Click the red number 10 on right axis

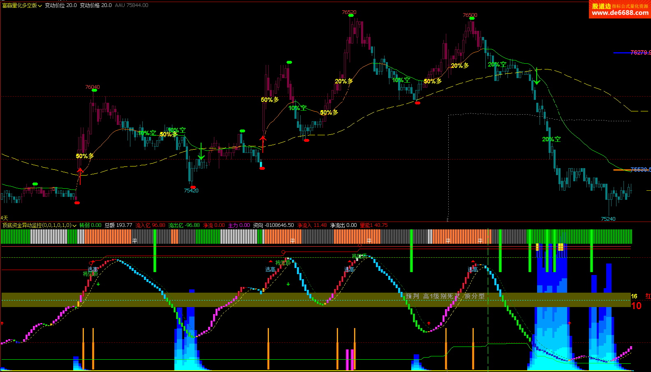(x=636, y=306)
